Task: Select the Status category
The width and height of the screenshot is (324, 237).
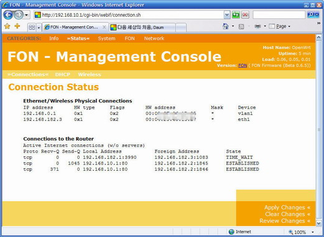Action: [78, 38]
